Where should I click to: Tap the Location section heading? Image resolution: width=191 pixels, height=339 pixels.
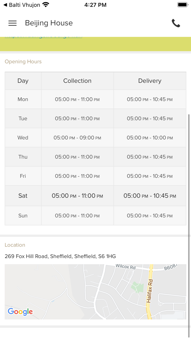pos(15,245)
